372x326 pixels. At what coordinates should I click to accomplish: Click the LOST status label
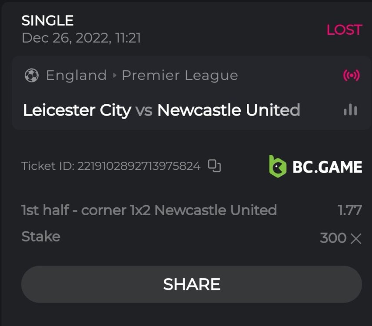pos(344,30)
